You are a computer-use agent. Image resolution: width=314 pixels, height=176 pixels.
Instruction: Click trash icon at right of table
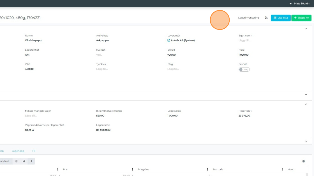303,161
